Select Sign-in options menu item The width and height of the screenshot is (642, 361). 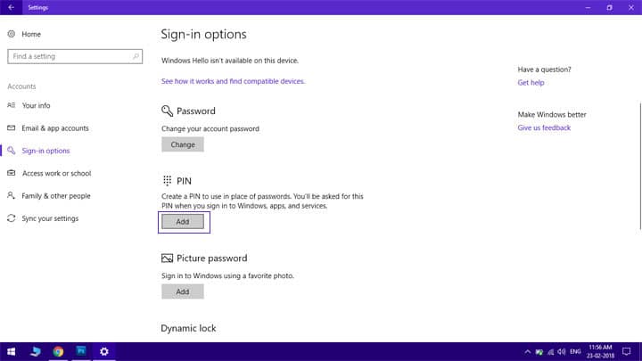[45, 151]
